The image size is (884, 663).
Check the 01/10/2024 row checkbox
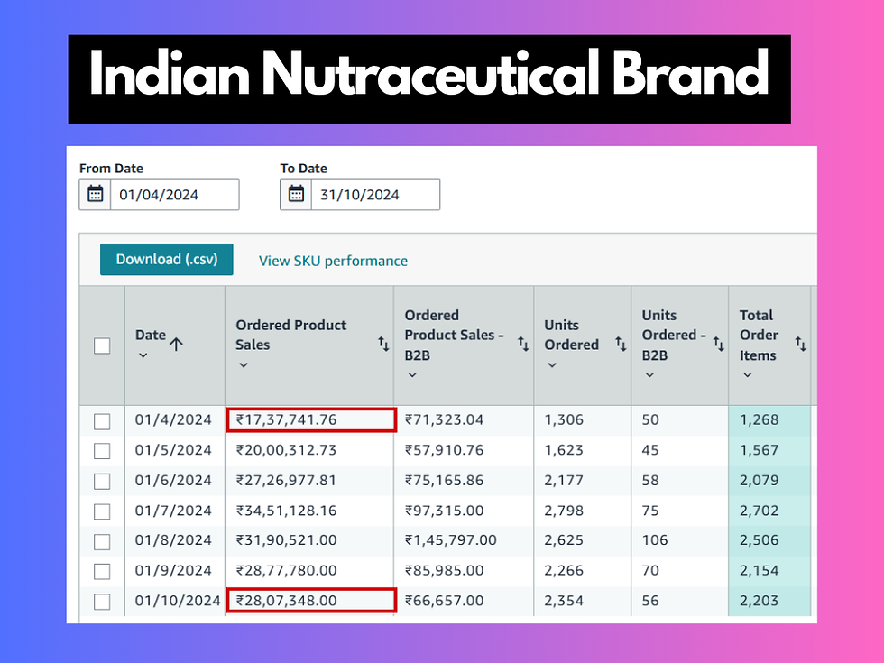102,602
